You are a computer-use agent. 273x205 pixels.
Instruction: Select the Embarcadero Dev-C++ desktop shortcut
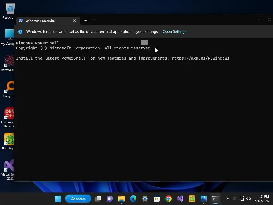click(7, 117)
